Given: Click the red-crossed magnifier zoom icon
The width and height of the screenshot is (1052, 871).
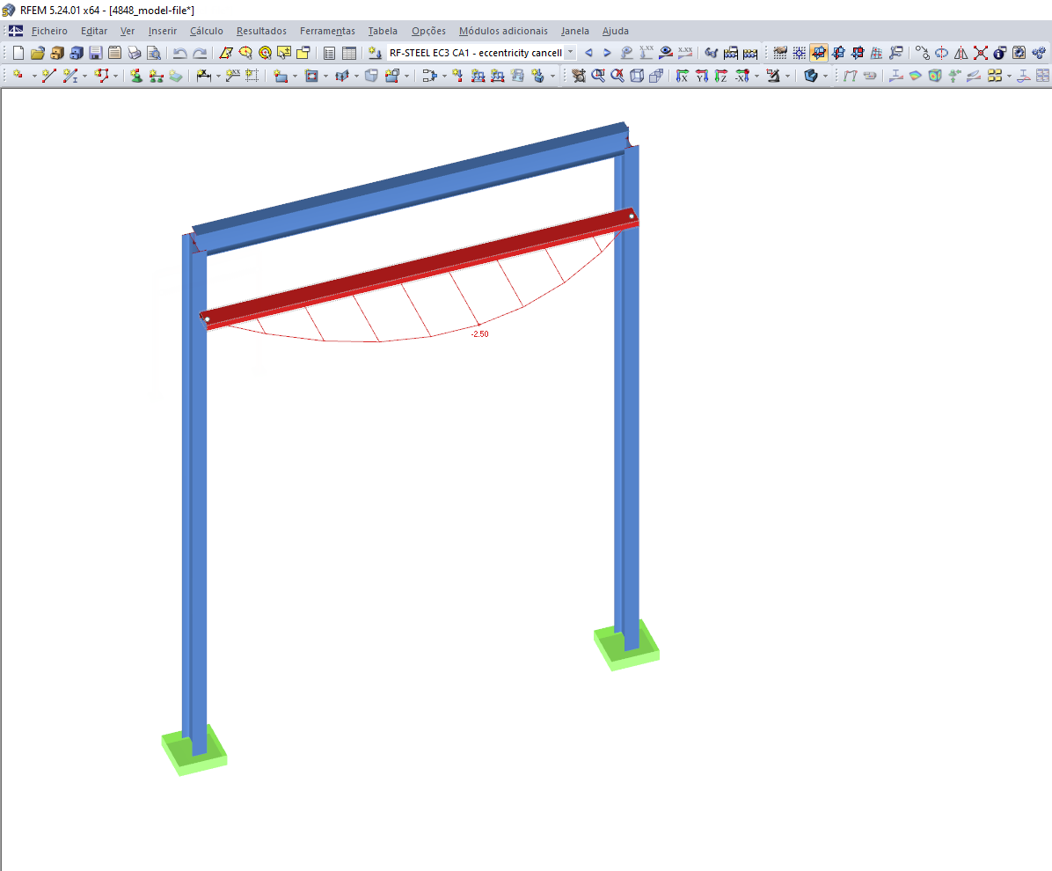Looking at the screenshot, I should pos(617,75).
